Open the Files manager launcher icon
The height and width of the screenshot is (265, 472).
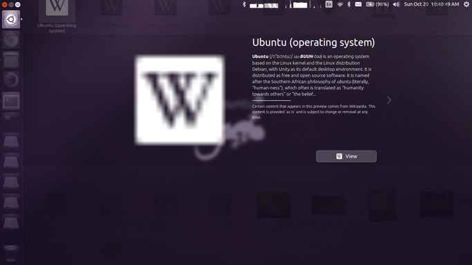click(11, 60)
